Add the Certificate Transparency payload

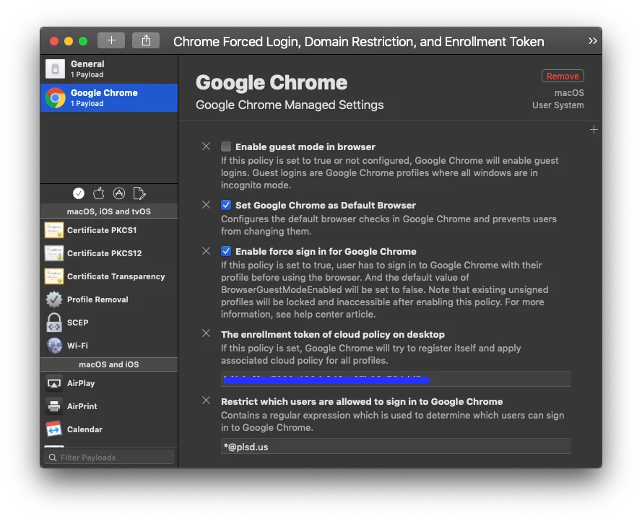click(x=109, y=276)
